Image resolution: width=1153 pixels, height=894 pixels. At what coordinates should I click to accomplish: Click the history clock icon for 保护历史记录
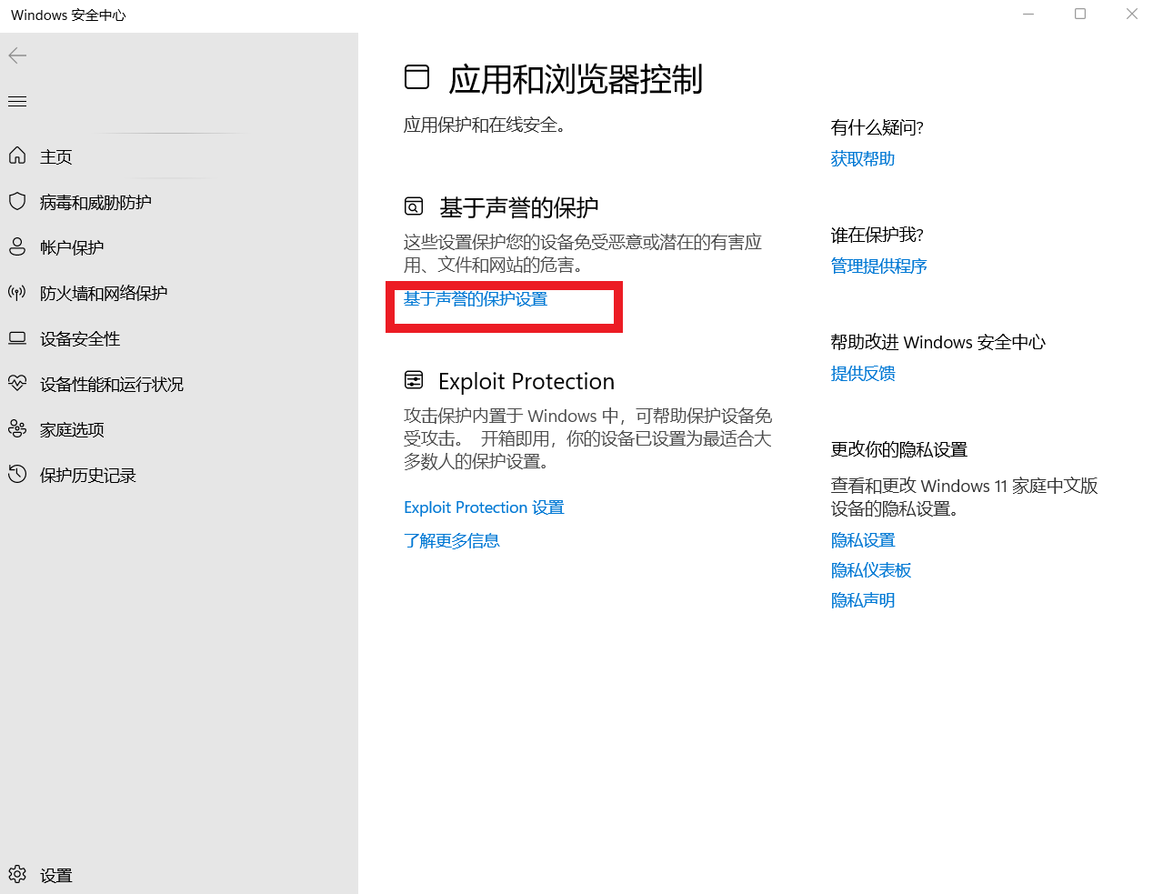17,474
